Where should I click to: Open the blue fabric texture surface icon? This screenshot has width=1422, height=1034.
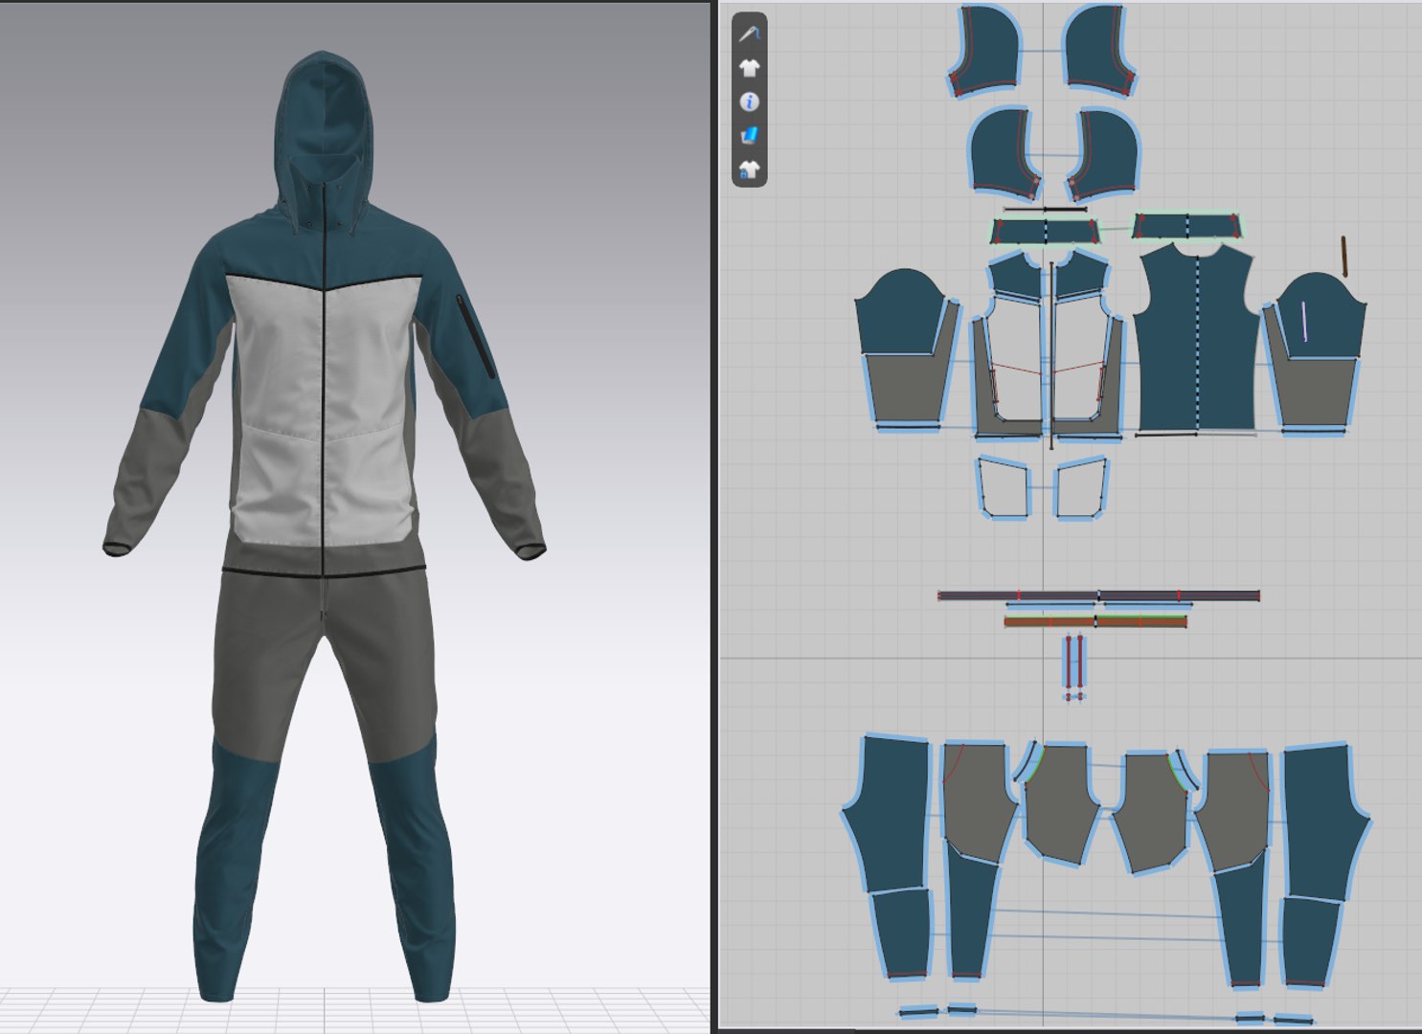[x=750, y=135]
